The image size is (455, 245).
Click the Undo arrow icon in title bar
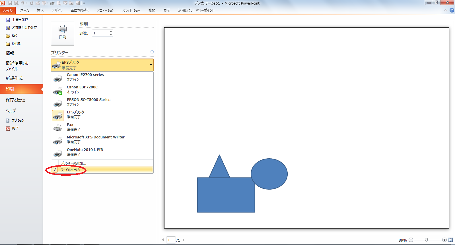(x=22, y=3)
